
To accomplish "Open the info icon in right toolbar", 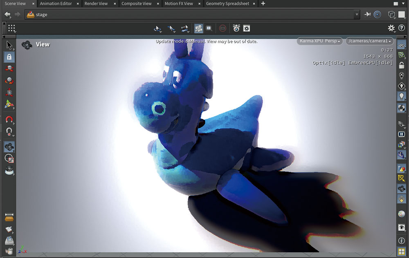I will 402,240.
